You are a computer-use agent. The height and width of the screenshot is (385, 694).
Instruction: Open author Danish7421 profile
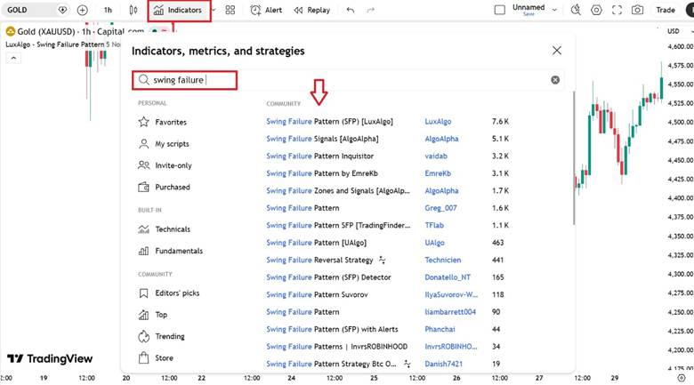tap(443, 364)
